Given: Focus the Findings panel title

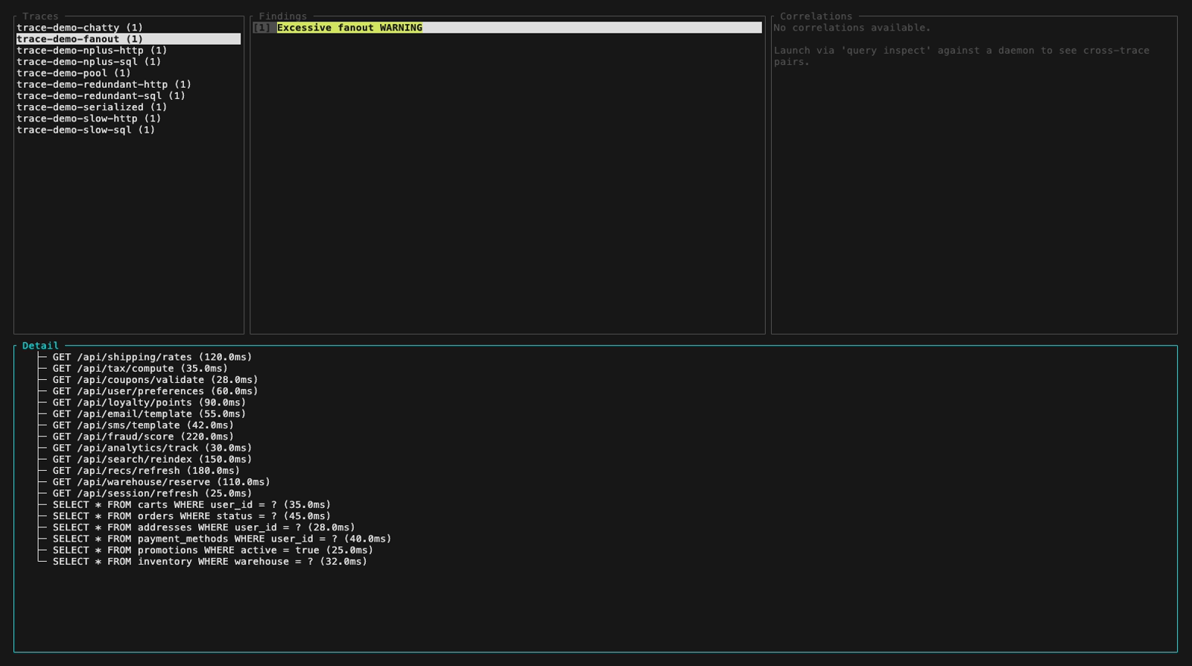Looking at the screenshot, I should (x=283, y=16).
